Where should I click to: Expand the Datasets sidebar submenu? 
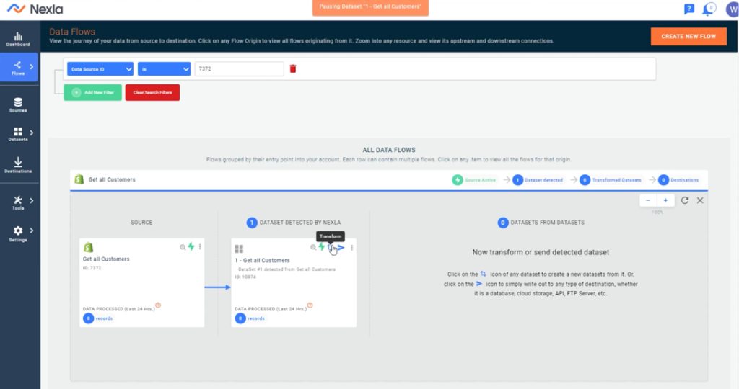point(32,133)
